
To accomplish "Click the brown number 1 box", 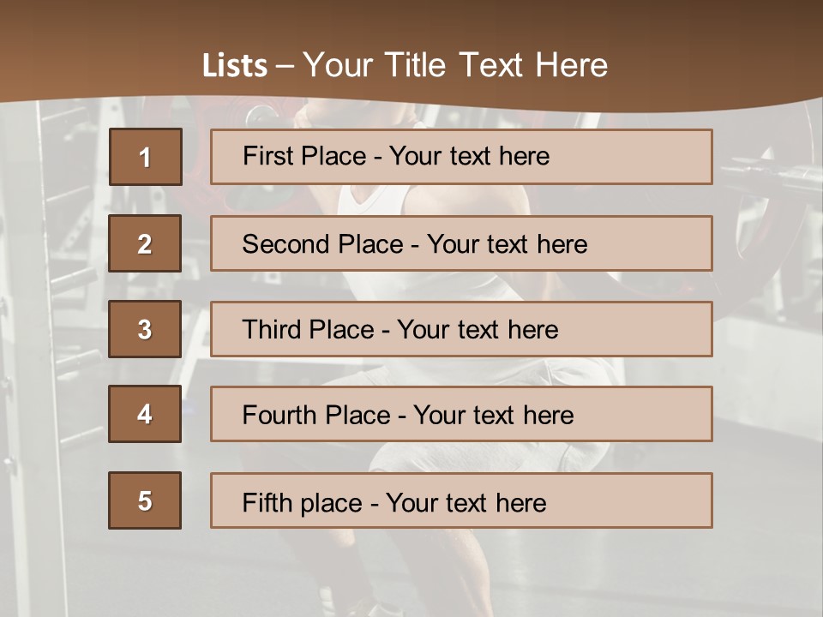I will (145, 157).
